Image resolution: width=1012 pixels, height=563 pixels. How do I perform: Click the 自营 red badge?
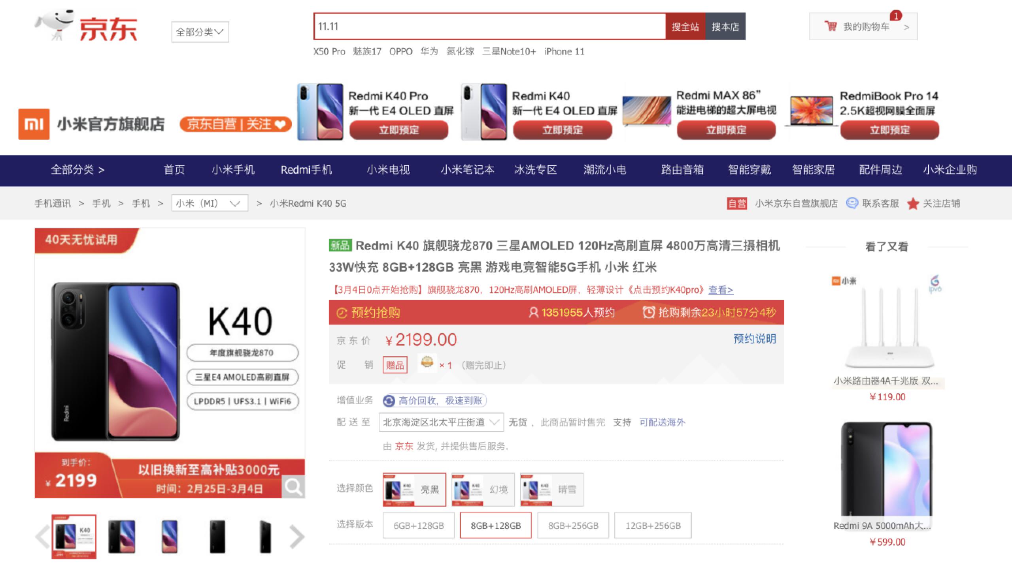pos(737,203)
